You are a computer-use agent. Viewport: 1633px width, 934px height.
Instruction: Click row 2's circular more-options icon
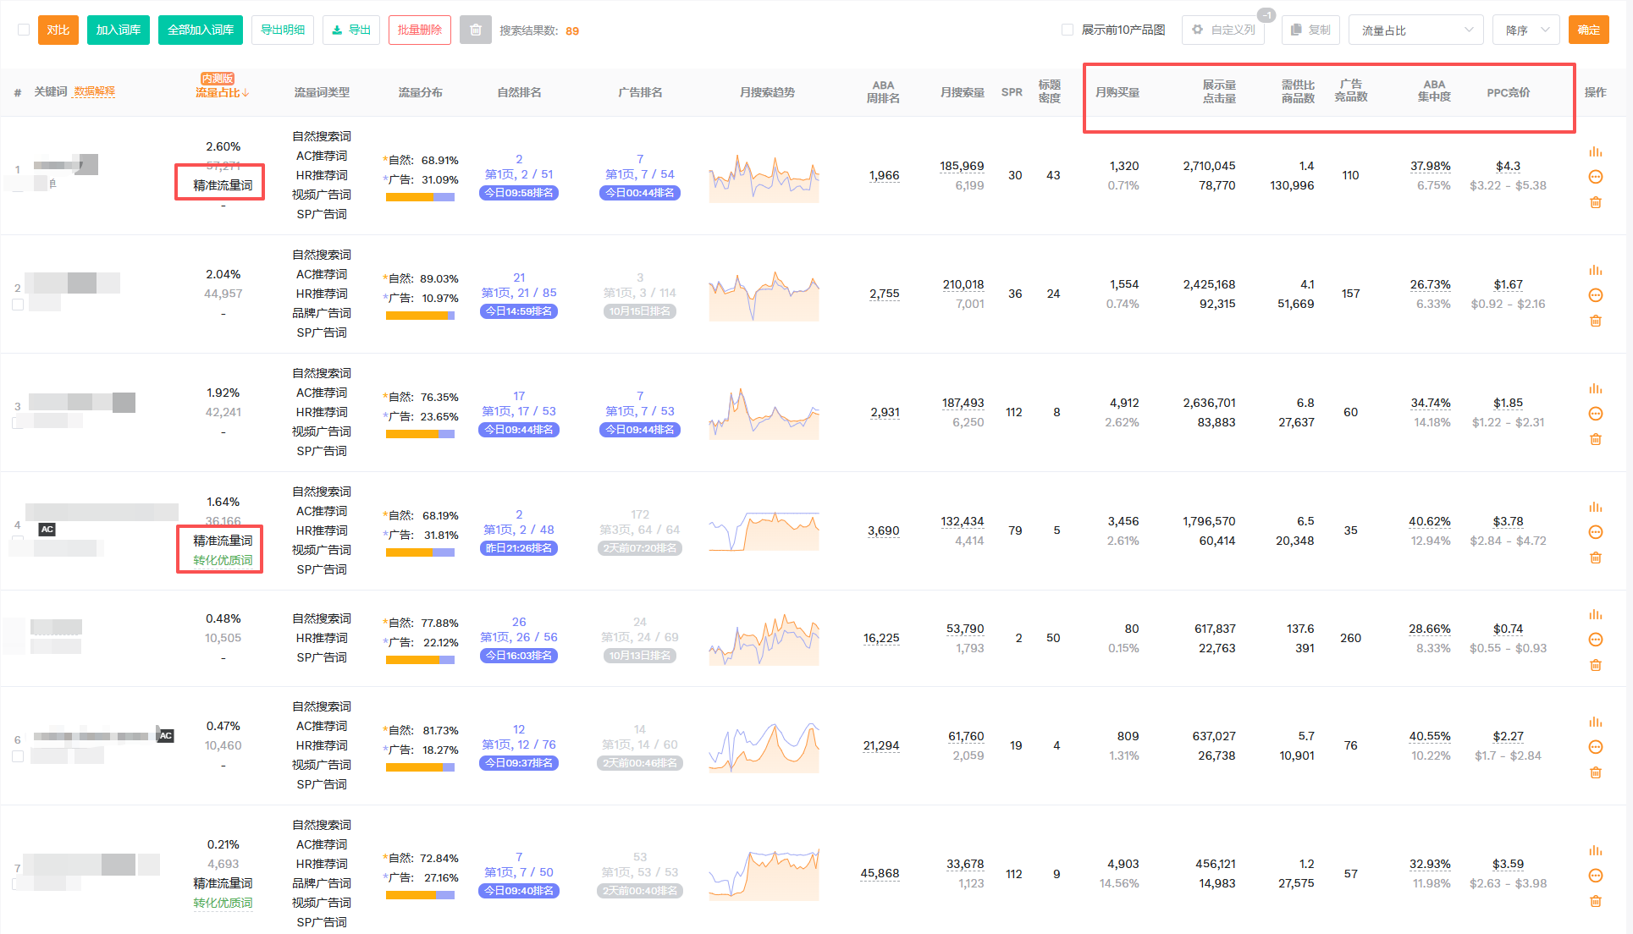(x=1595, y=295)
